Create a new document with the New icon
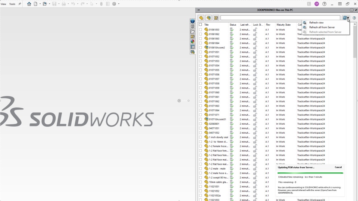The width and height of the screenshot is (358, 201). pos(36,4)
